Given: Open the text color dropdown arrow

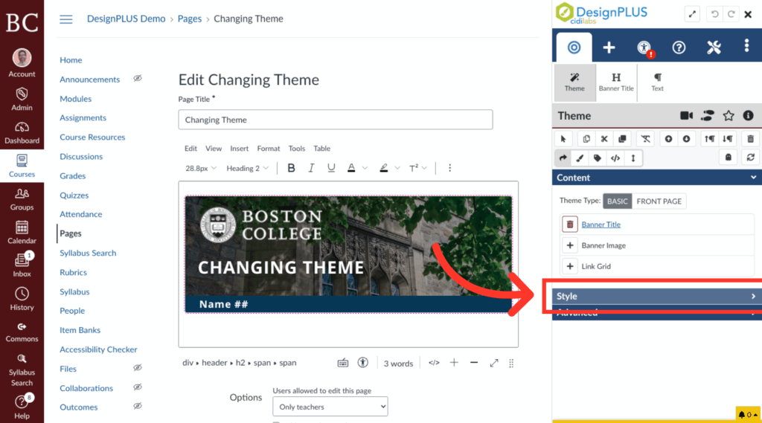Looking at the screenshot, I should coord(365,168).
